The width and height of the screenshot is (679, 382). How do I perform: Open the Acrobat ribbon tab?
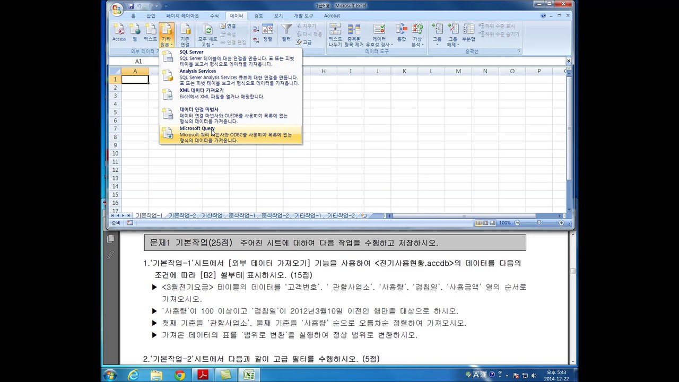(332, 16)
